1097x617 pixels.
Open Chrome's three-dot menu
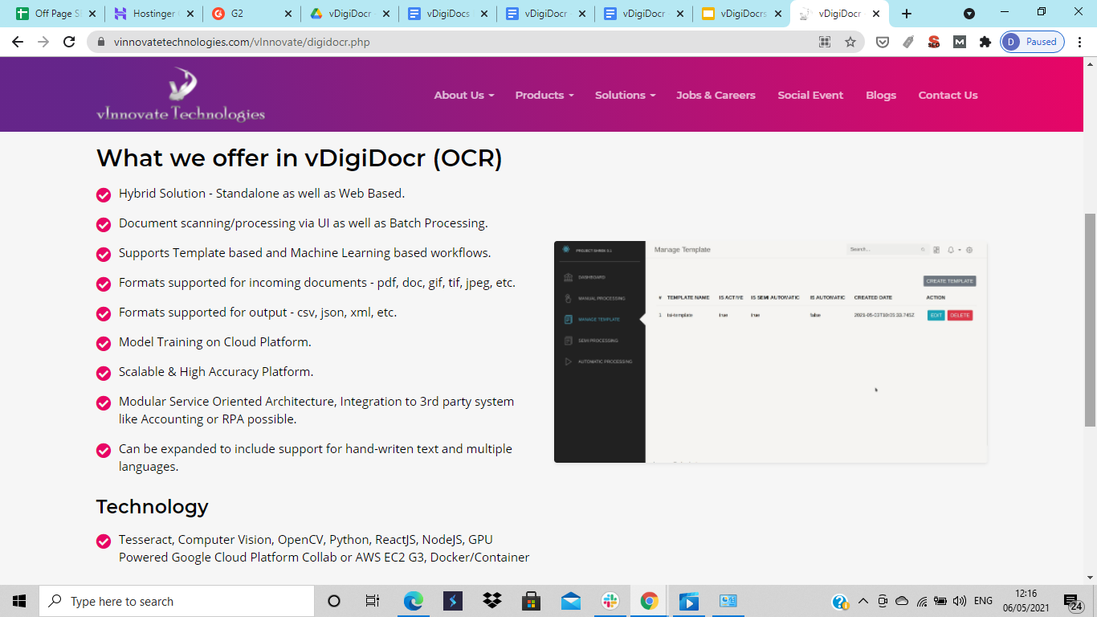pyautogui.click(x=1080, y=42)
